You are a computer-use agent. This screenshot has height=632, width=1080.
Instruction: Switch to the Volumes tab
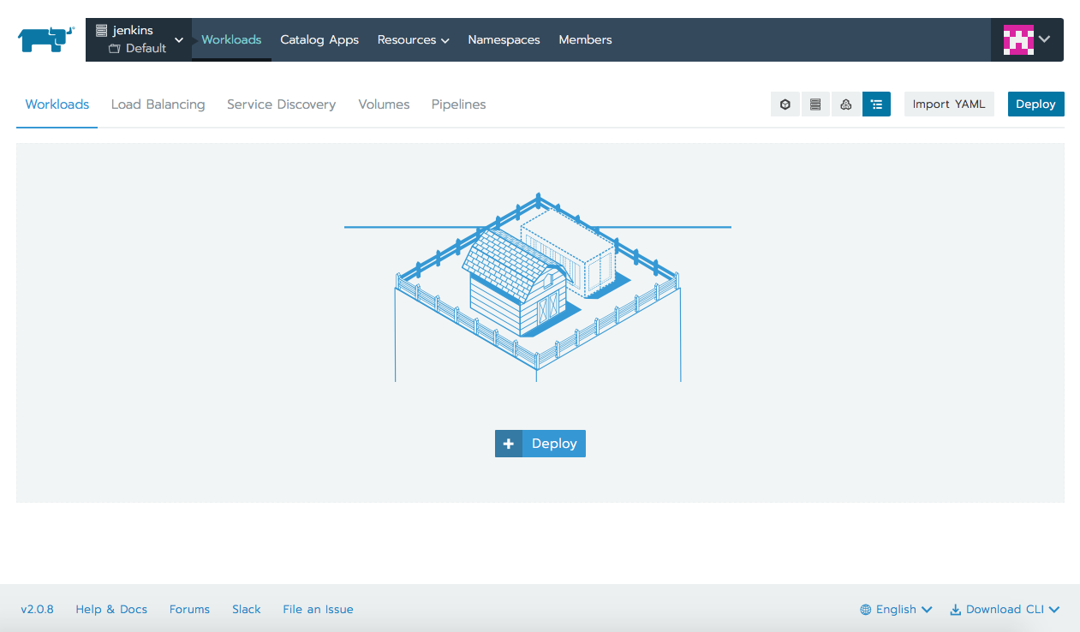[x=384, y=104]
